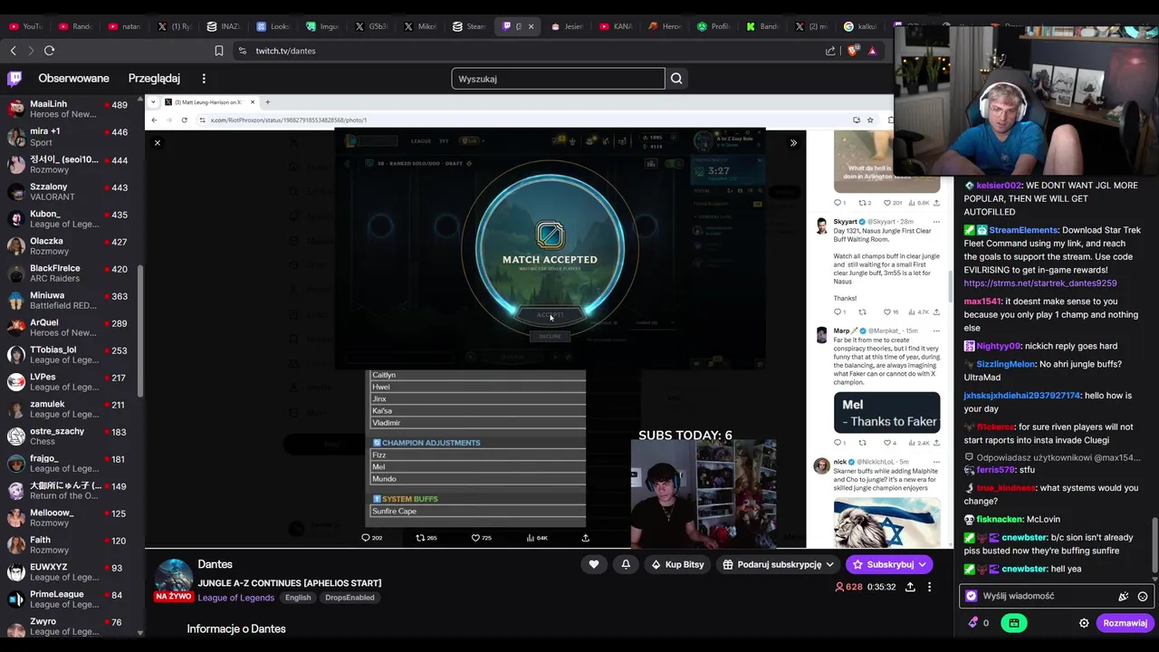Open the League of Legends category link
The width and height of the screenshot is (1159, 652).
click(236, 598)
